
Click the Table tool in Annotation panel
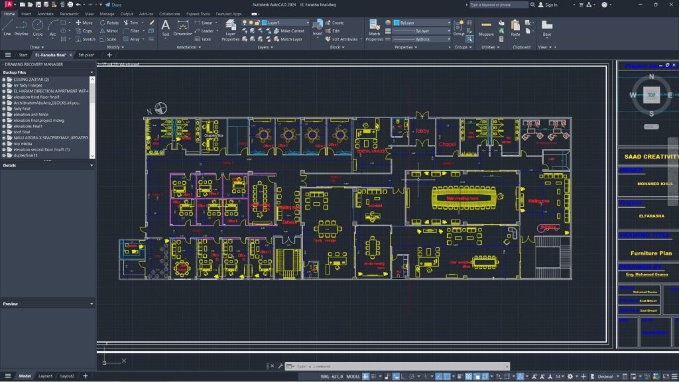203,39
